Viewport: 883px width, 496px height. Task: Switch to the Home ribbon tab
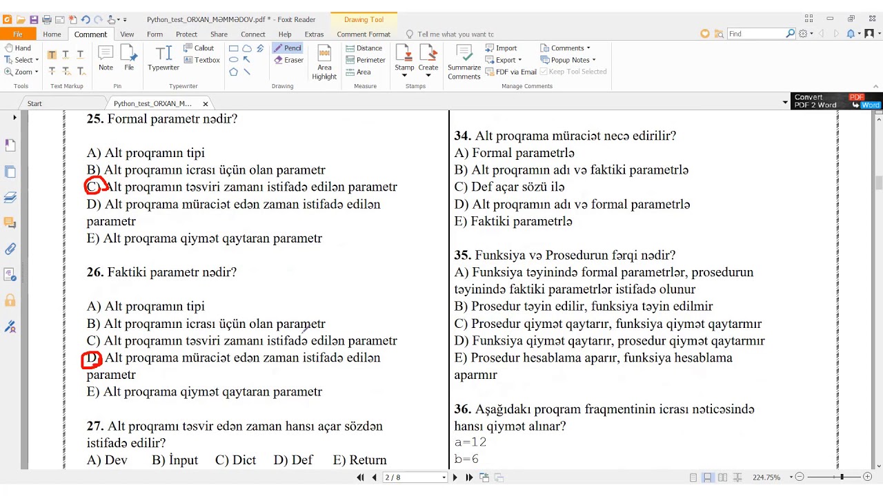(52, 34)
